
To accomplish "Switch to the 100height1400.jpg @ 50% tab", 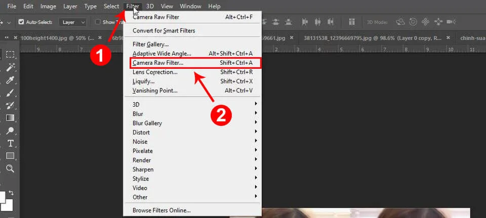I will click(57, 38).
